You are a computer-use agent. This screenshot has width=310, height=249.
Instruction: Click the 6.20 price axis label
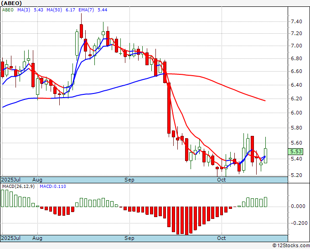point(296,99)
